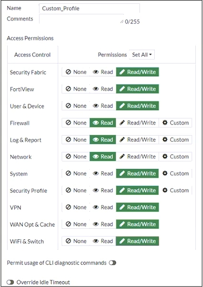Image resolution: width=203 pixels, height=287 pixels.
Task: Toggle Override Idle Timeout switch
Action: (x=10, y=282)
